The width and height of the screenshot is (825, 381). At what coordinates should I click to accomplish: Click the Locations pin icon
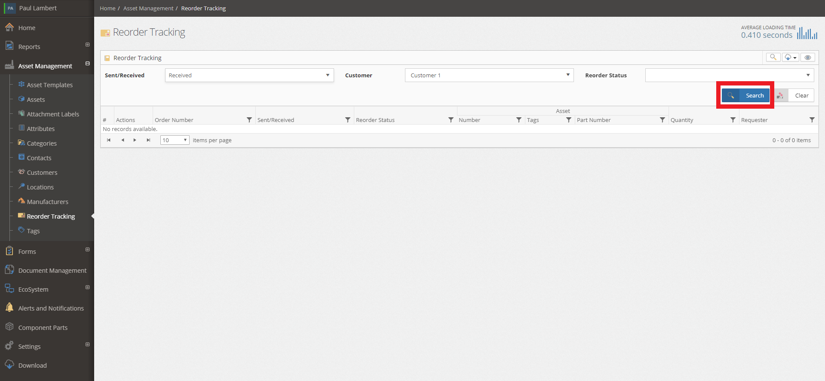(21, 186)
